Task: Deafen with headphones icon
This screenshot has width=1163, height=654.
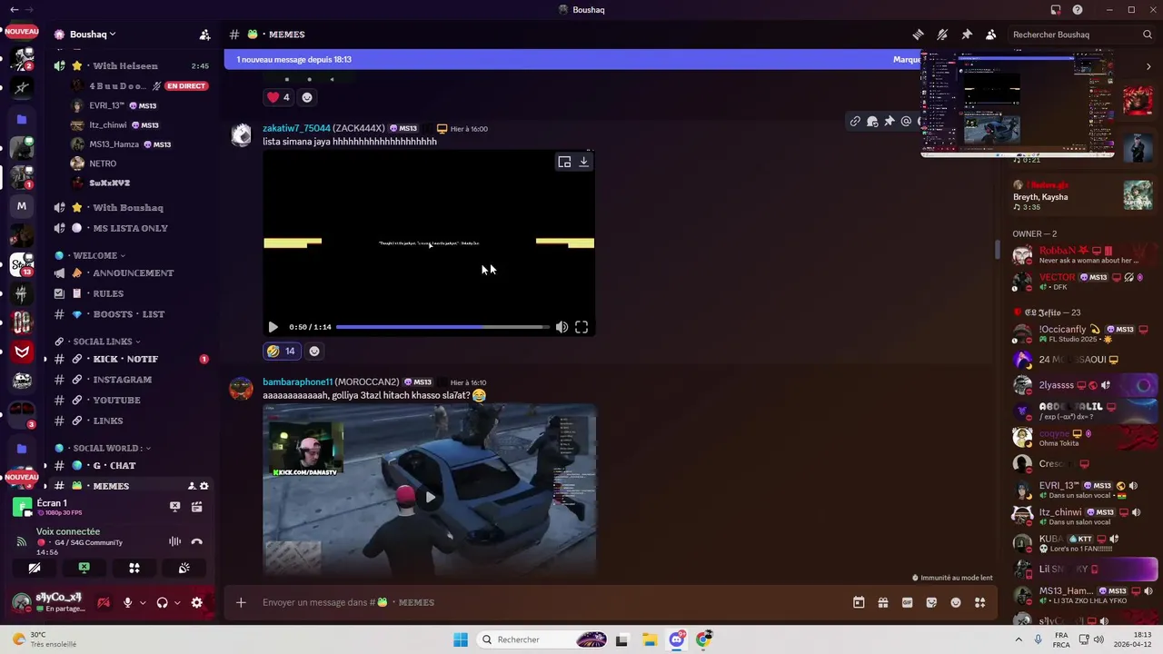Action: pos(162,602)
